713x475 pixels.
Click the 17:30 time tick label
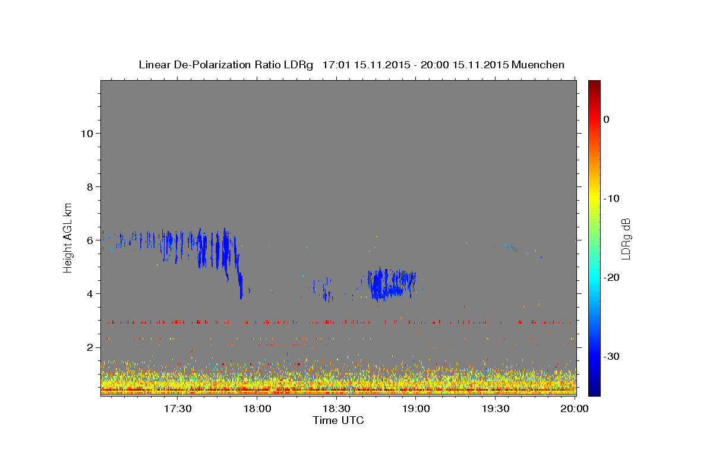pyautogui.click(x=178, y=409)
